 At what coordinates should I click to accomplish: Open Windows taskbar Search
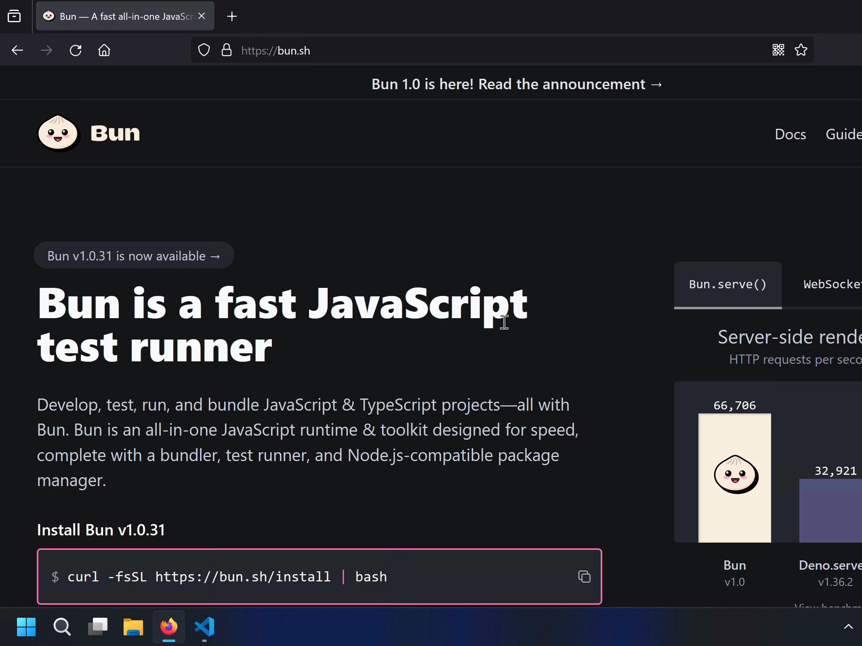pos(62,627)
